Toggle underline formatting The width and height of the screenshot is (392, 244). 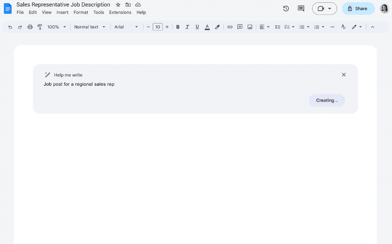point(197,27)
